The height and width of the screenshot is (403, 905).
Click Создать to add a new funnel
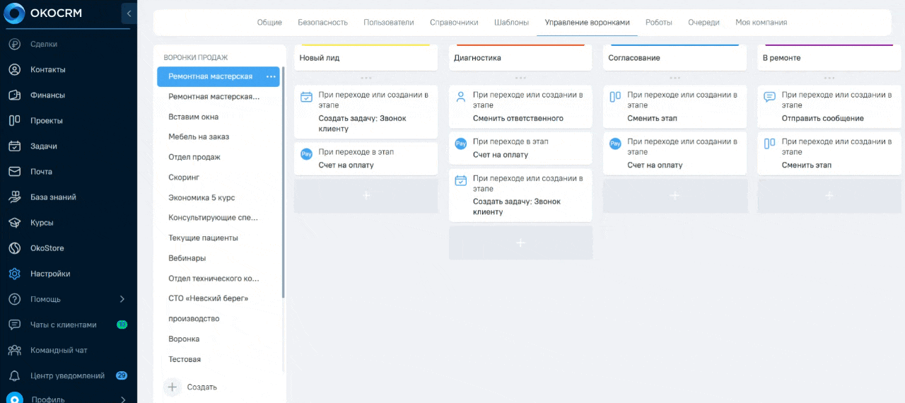[202, 387]
